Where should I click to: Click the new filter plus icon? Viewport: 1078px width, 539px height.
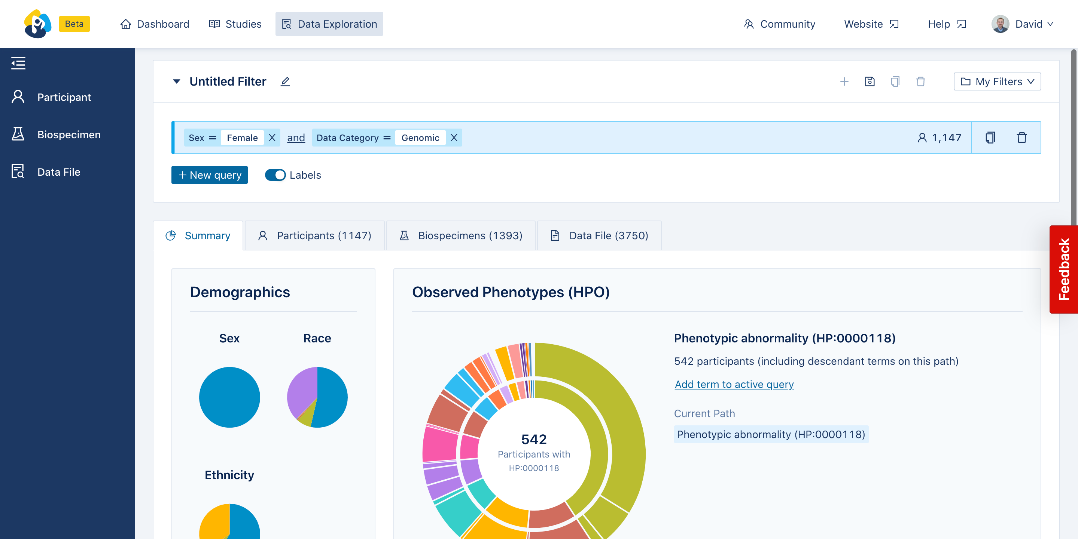click(x=844, y=81)
